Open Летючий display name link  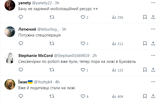[27, 29]
